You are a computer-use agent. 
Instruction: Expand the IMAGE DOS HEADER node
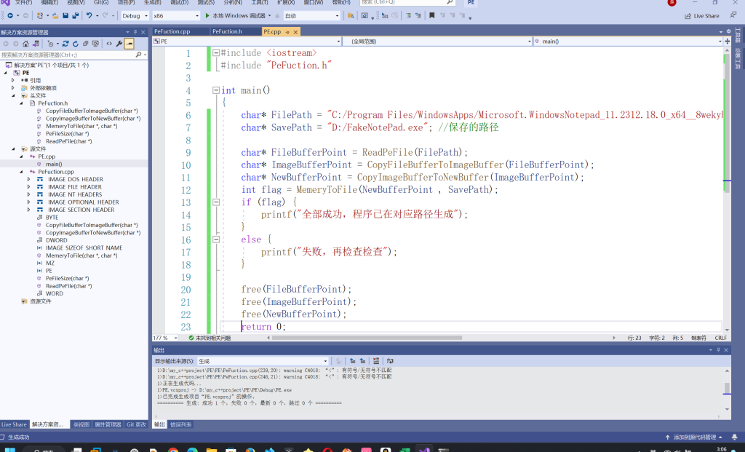click(x=28, y=179)
